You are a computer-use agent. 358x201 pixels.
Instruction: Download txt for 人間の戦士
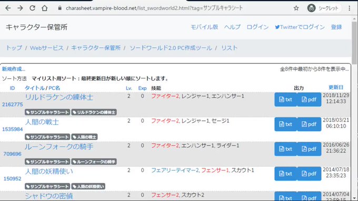[286, 124]
